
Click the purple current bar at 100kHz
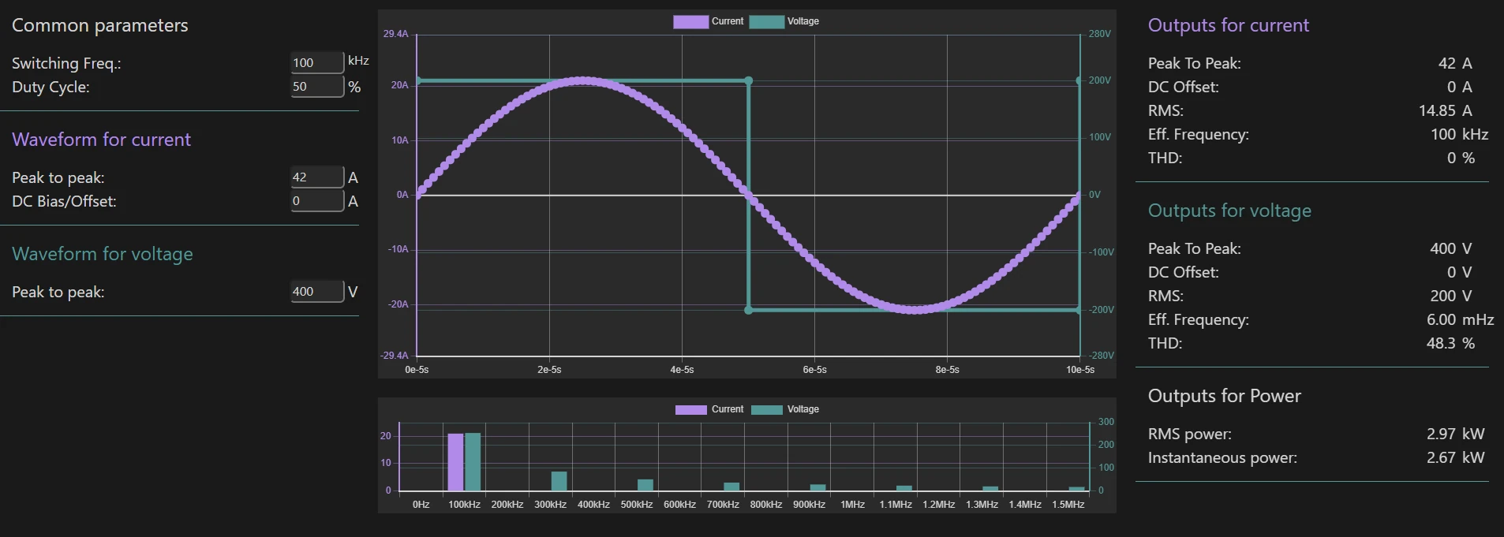[x=455, y=462]
